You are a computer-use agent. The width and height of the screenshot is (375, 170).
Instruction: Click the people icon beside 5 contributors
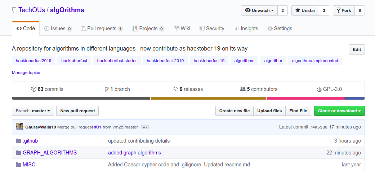(242, 89)
